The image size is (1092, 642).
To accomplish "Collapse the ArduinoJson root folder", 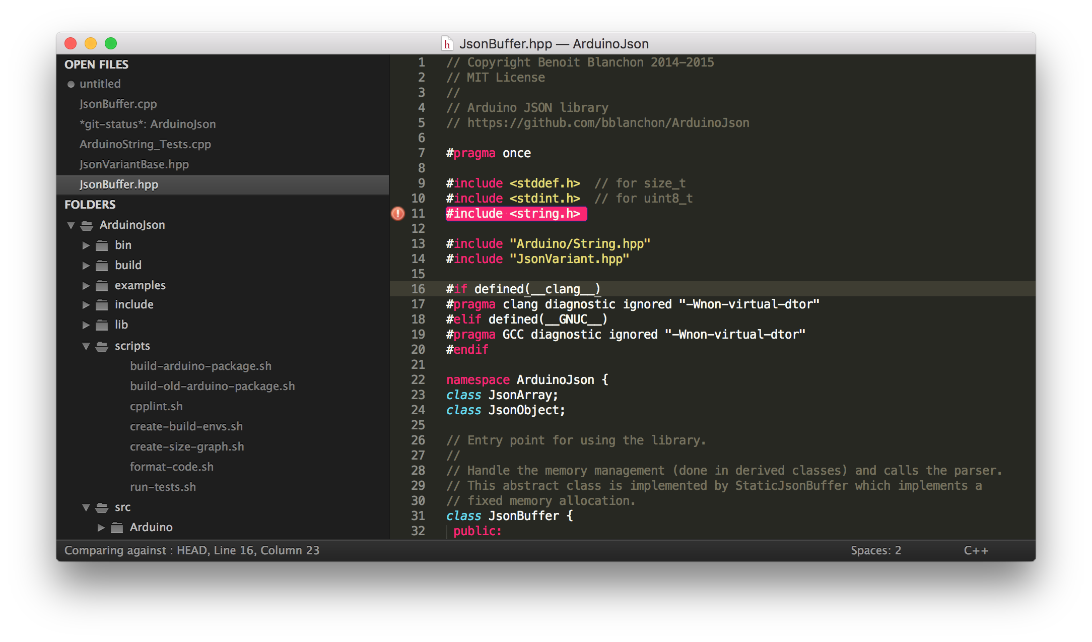I will [71, 225].
